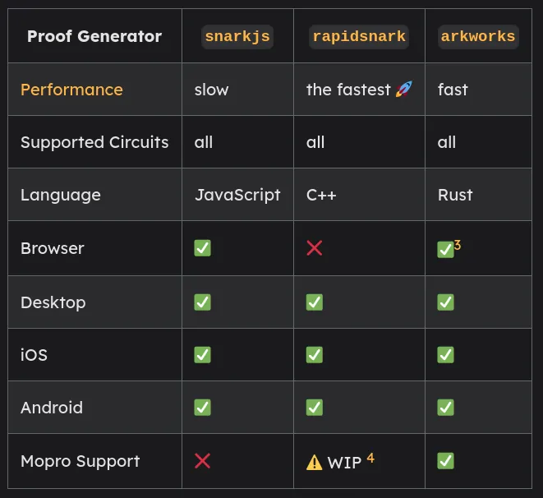Select the 'iOS' row label
The width and height of the screenshot is (543, 498).
click(x=34, y=355)
